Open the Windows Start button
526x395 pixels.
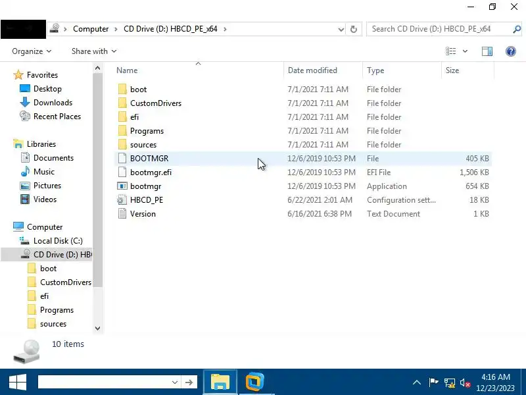[x=18, y=382]
